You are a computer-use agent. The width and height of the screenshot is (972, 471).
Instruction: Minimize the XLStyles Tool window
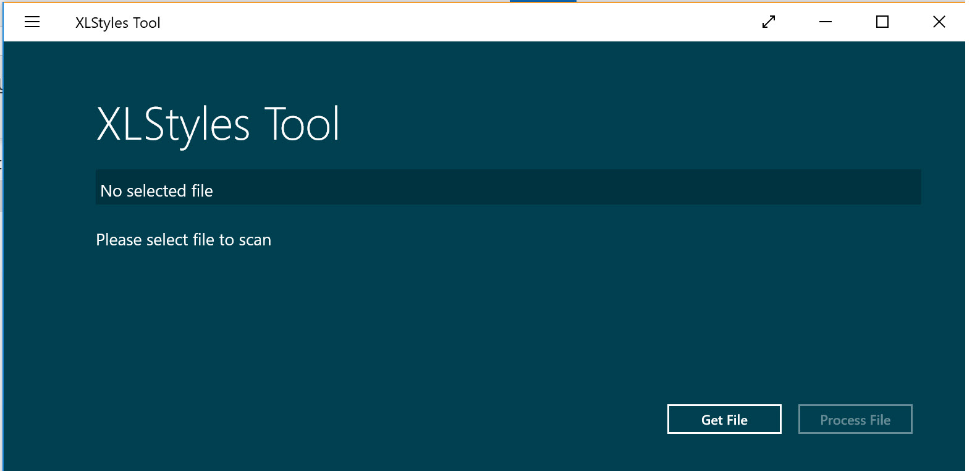click(826, 22)
